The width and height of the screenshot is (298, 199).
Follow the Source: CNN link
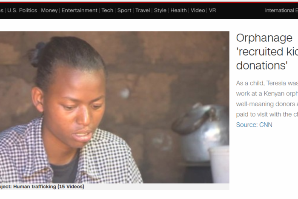[x=254, y=124]
